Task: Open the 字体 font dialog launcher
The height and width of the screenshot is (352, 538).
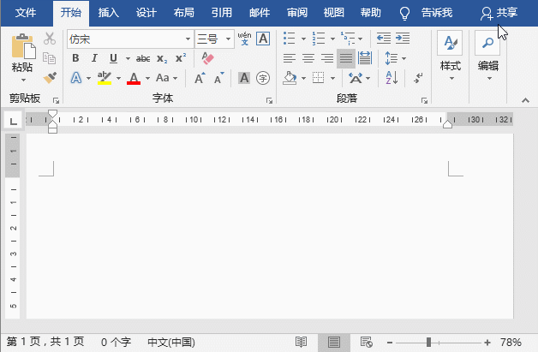Action: click(269, 100)
